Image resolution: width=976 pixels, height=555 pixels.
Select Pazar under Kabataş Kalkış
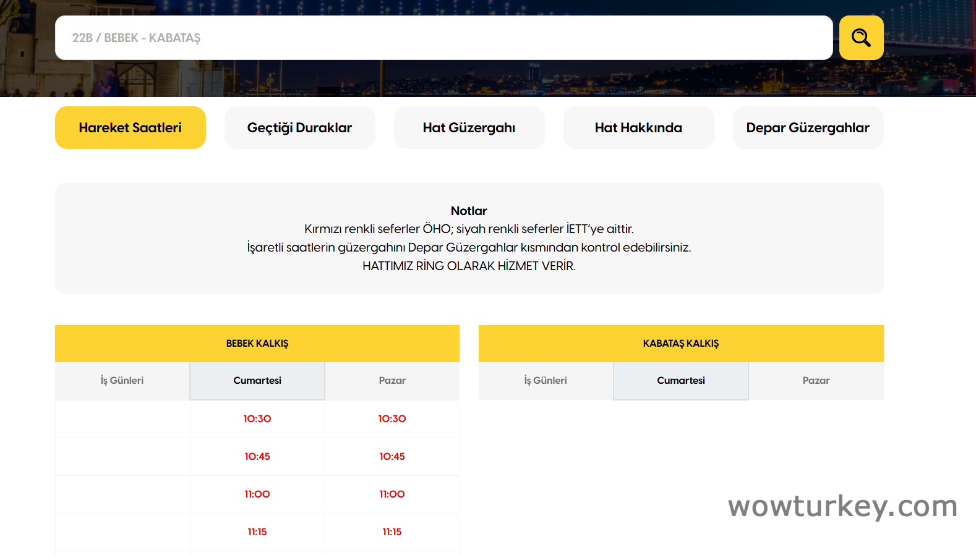tap(816, 381)
